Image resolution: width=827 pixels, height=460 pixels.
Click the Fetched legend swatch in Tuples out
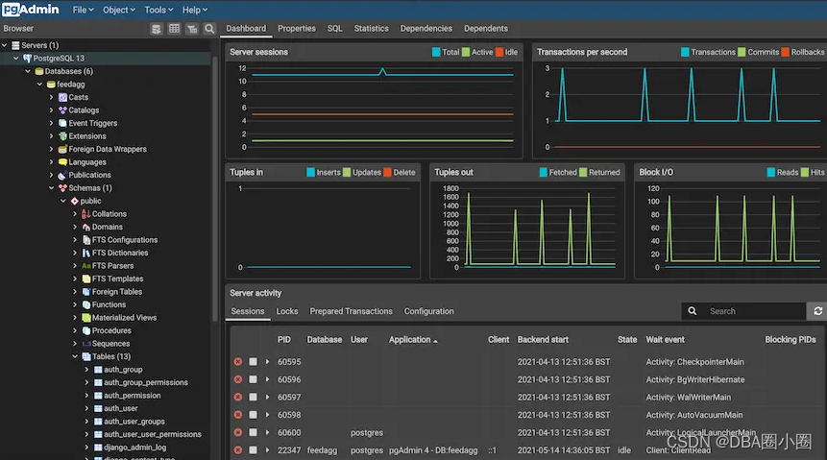coord(544,173)
